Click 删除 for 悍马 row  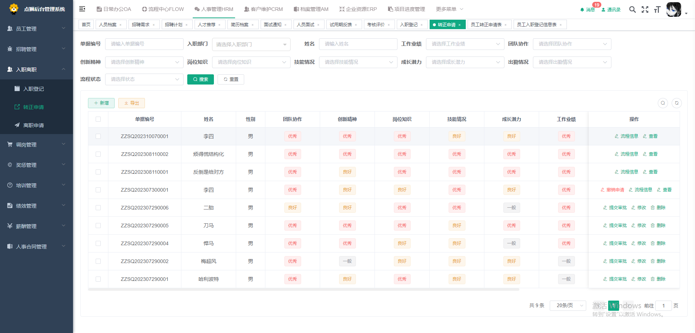[658, 243]
